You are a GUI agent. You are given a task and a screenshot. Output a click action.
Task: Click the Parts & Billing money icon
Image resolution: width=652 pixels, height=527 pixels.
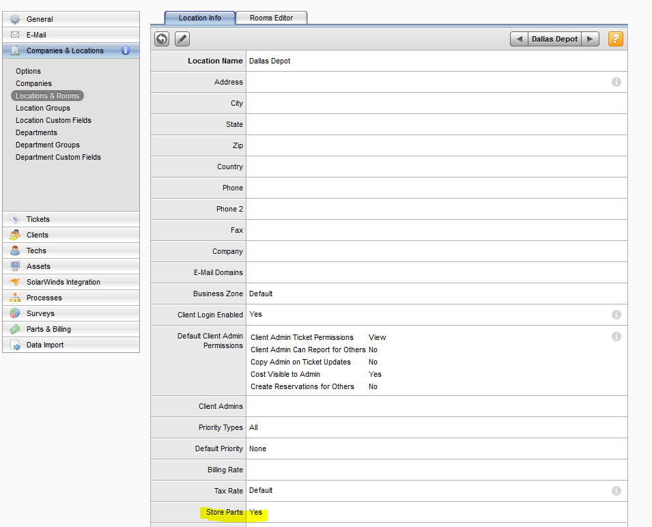click(15, 329)
